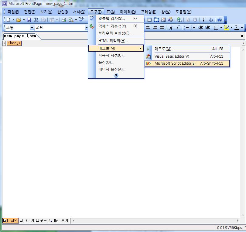The width and height of the screenshot is (246, 232).
Task: Apply a numbered list with the Numbering icon
Action: [x=186, y=28]
